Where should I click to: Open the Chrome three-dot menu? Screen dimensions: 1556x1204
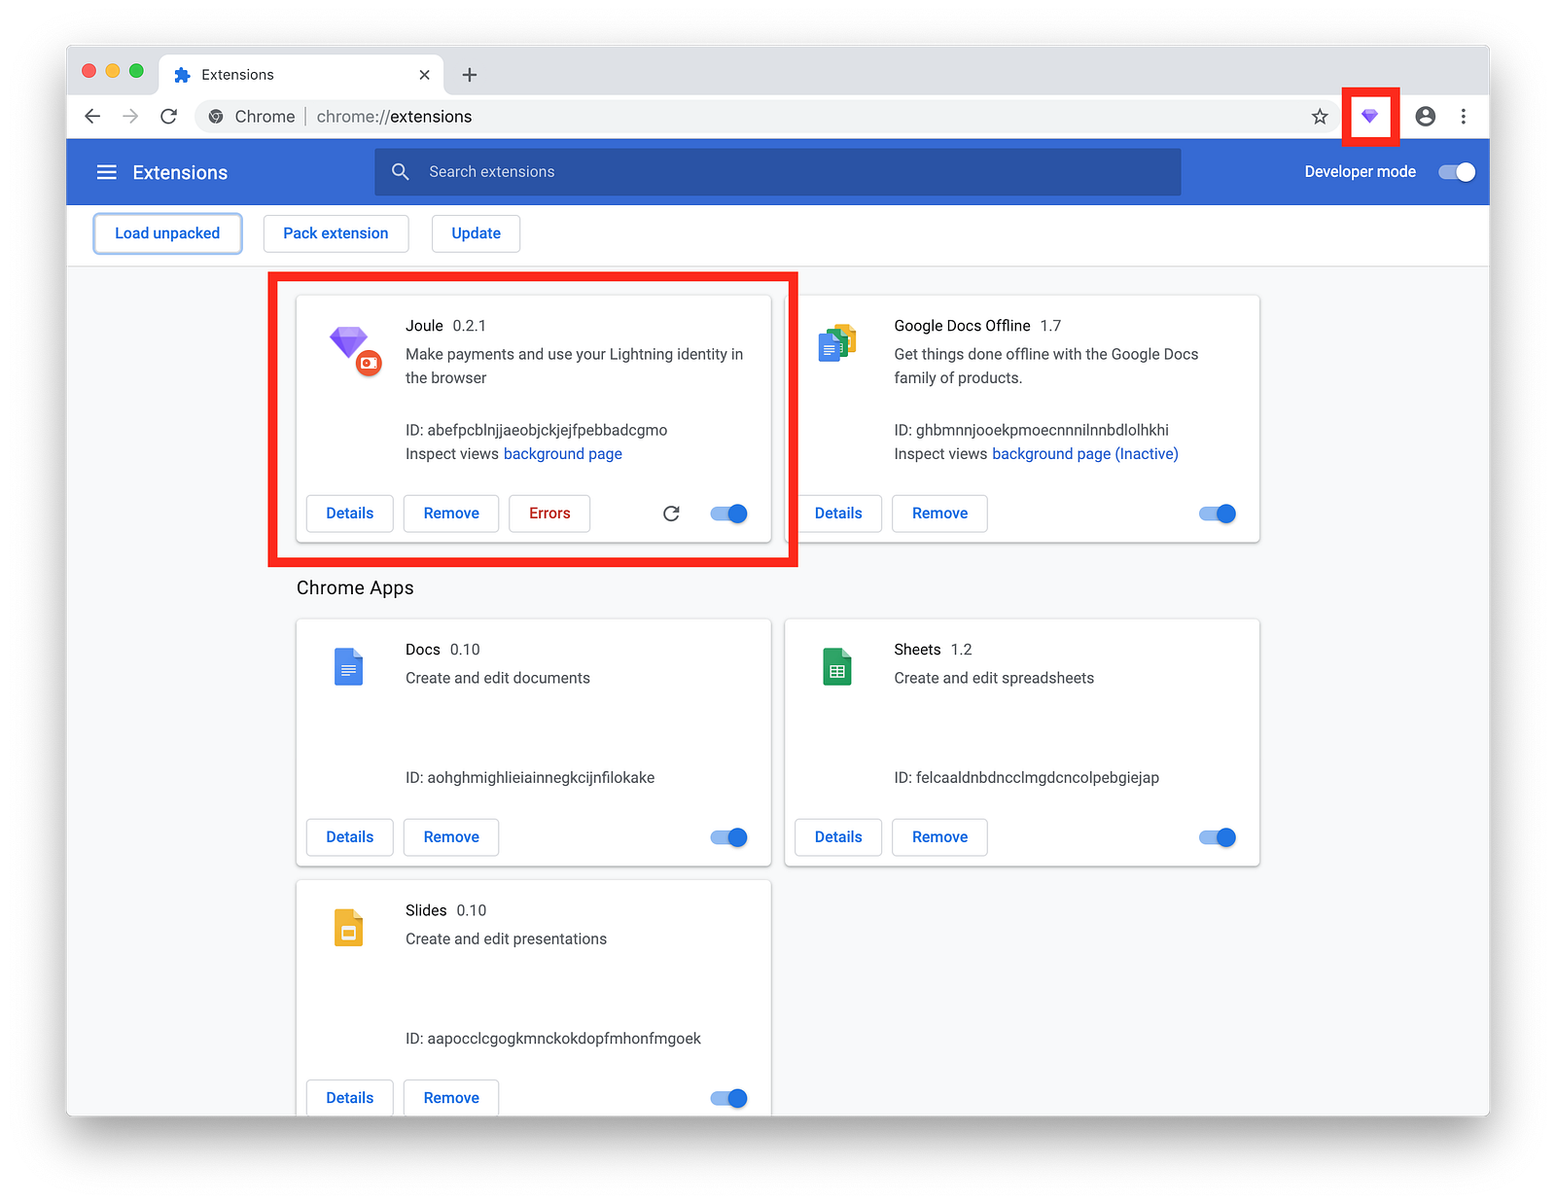1463,117
